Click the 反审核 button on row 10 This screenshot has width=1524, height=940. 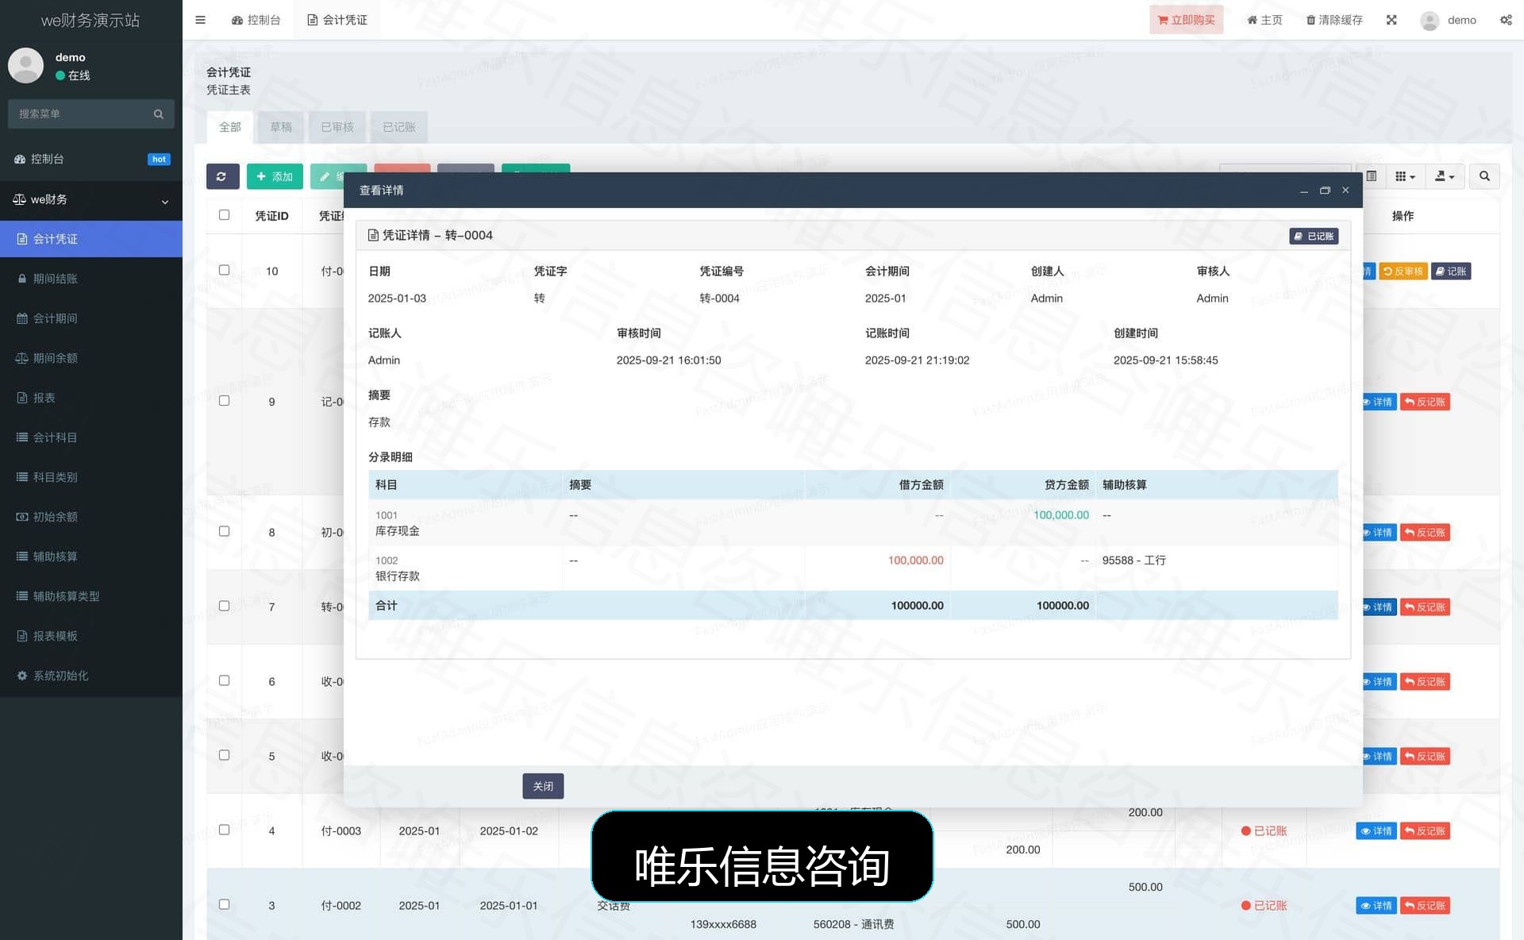coord(1403,272)
